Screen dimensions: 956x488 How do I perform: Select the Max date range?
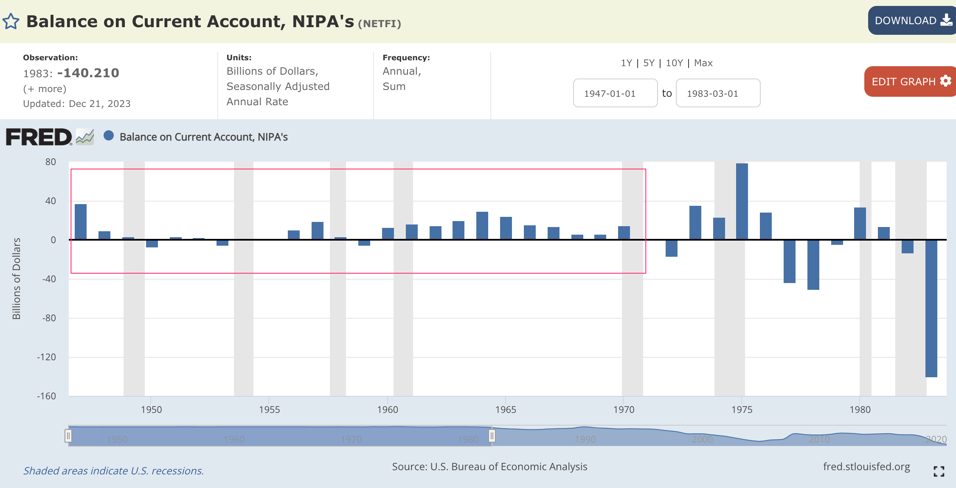point(703,63)
